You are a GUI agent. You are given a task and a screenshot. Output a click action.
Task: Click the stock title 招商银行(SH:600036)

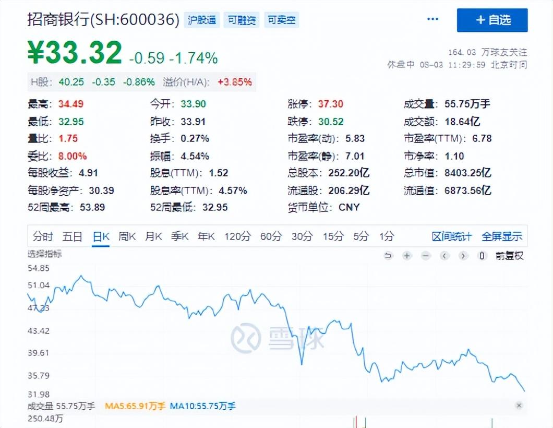click(104, 20)
